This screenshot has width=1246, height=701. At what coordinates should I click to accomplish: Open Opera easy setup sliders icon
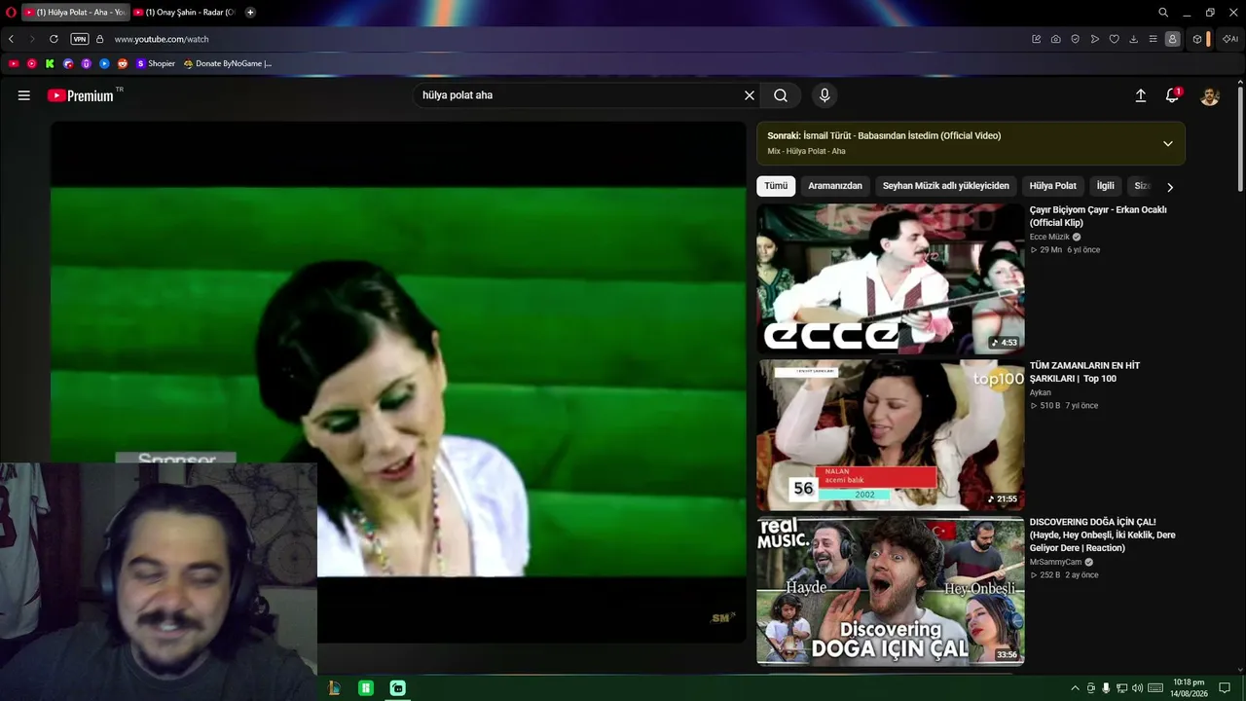(x=1154, y=39)
